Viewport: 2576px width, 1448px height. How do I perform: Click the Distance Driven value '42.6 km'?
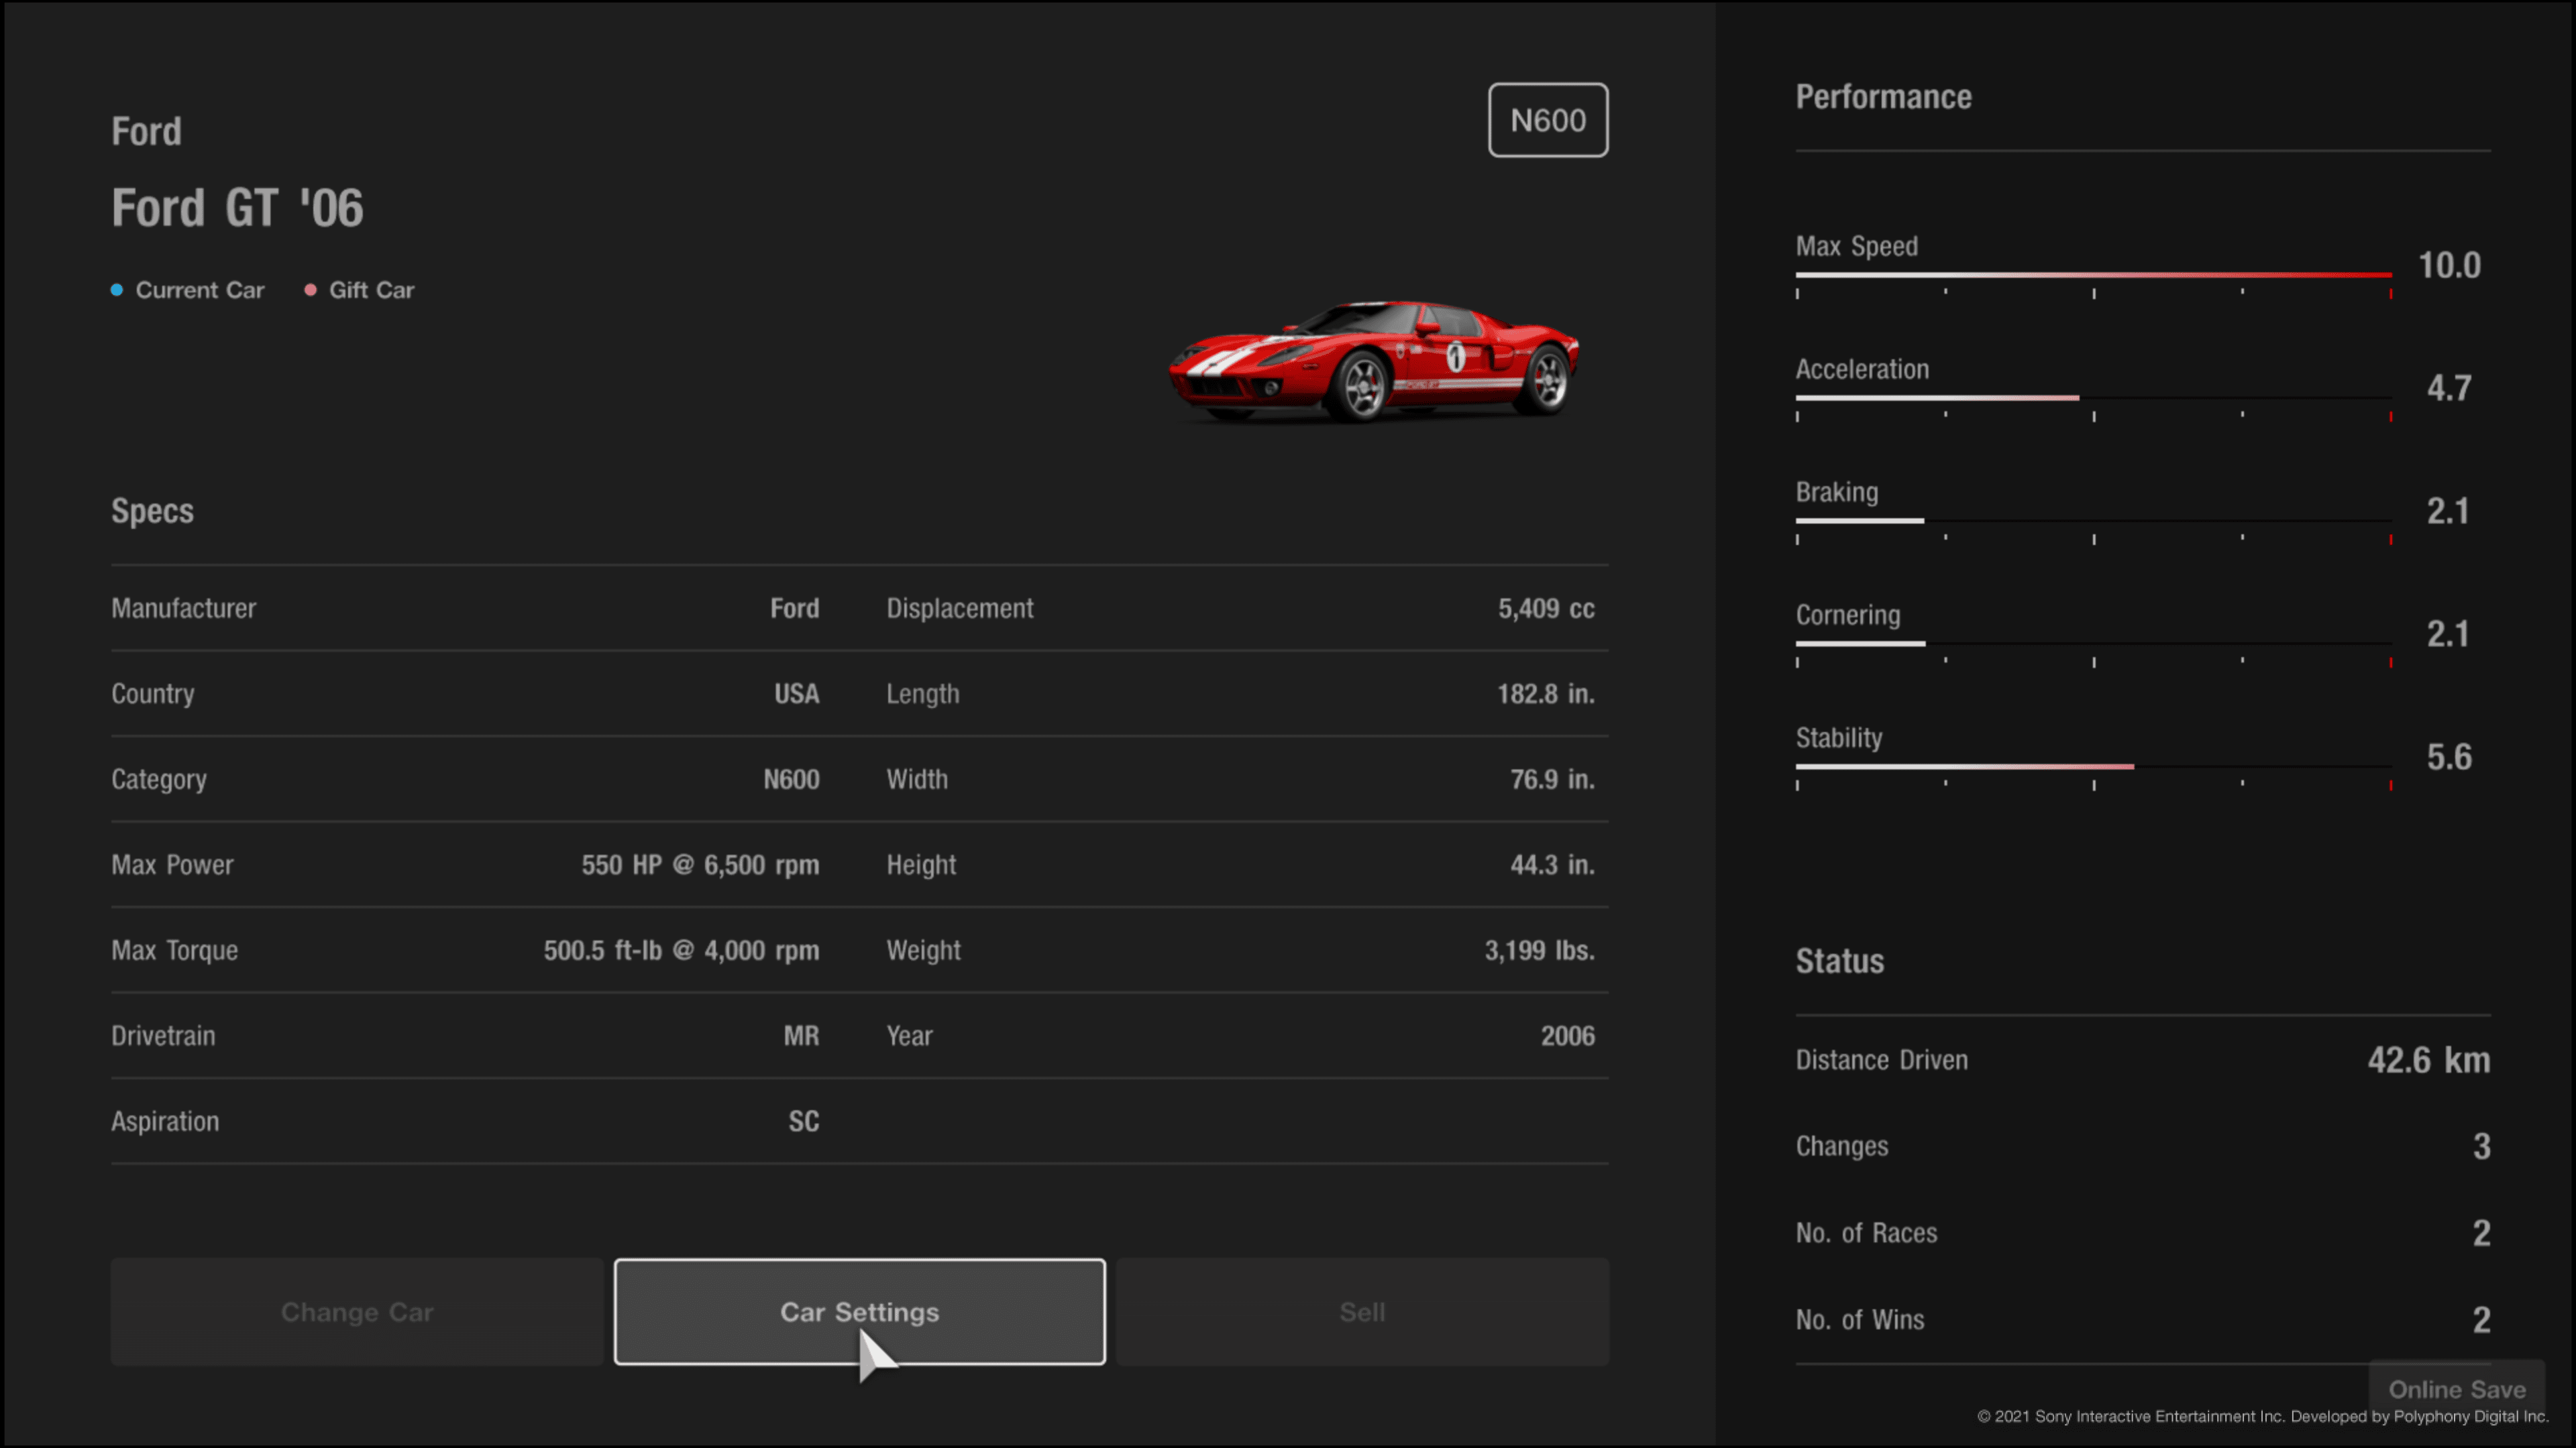pos(2428,1061)
